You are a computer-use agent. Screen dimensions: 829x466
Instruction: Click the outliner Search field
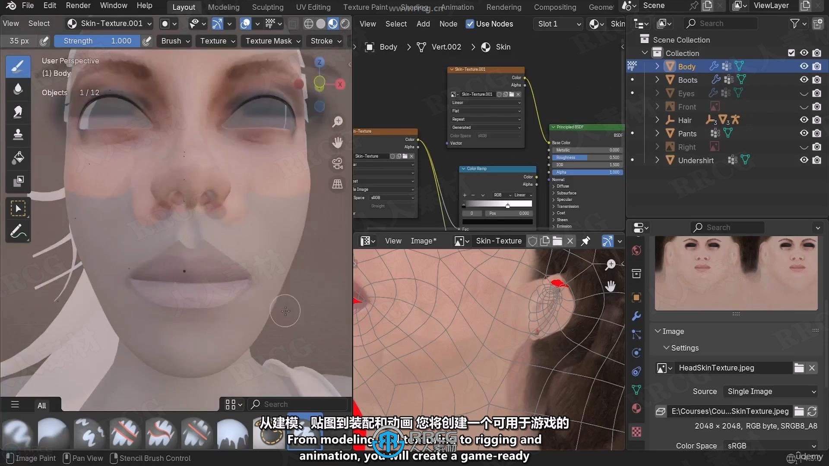pos(721,24)
